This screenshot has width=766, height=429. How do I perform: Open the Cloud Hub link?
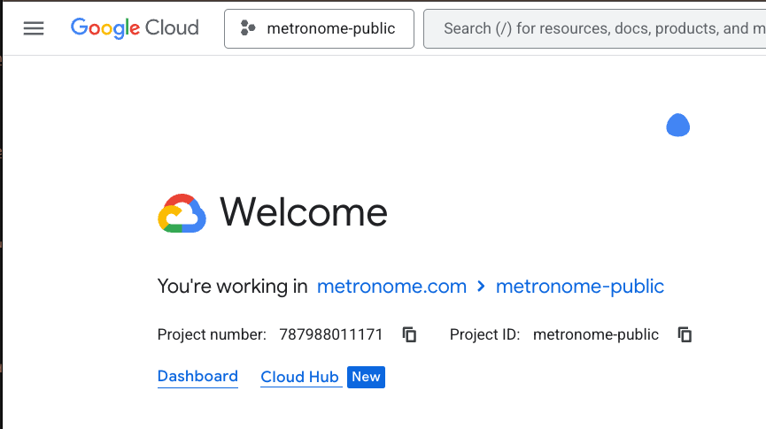(299, 378)
